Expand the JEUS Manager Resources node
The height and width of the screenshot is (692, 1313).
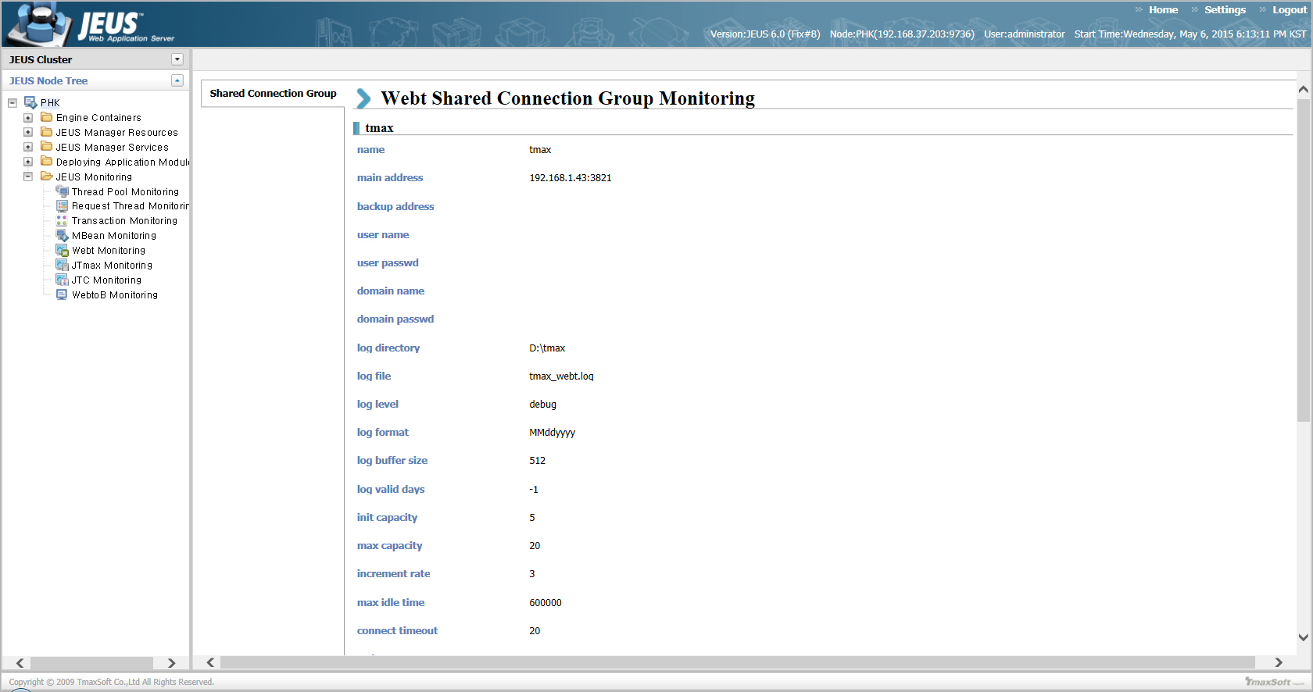tap(28, 133)
